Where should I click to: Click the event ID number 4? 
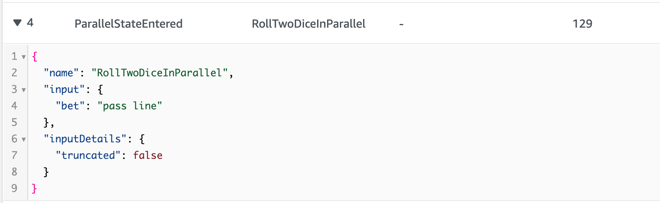coord(30,23)
